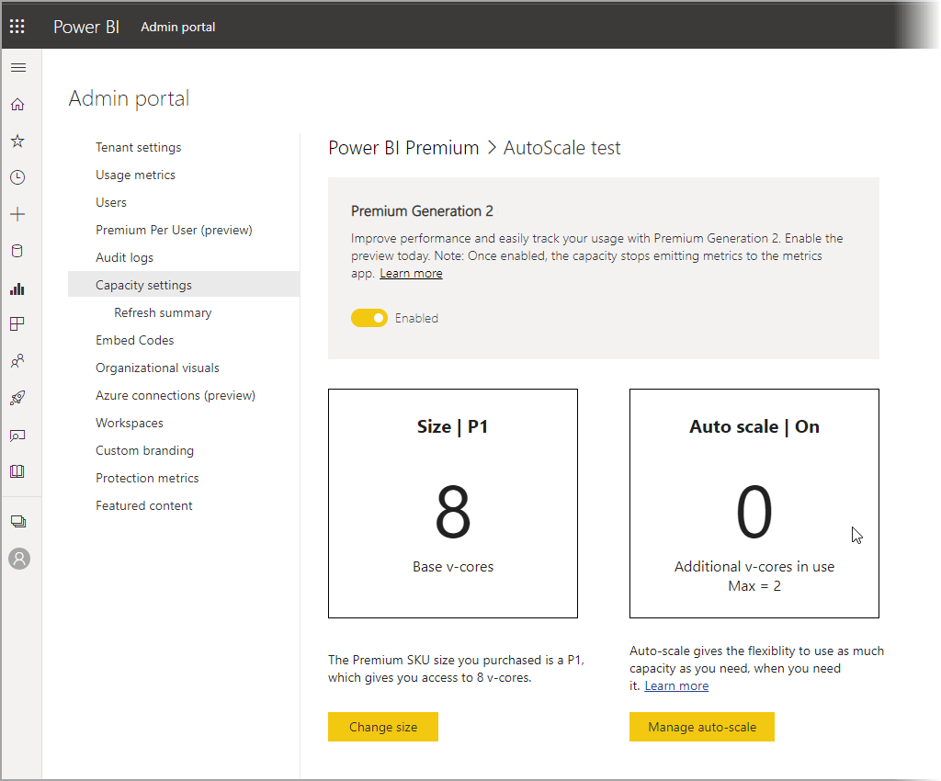Follow Learn more link under Auto-scale description

[676, 686]
